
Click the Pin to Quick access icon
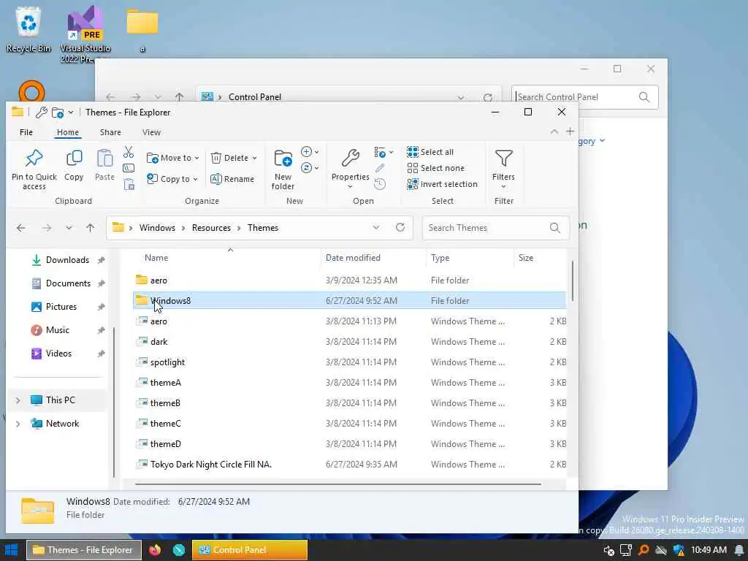(34, 158)
